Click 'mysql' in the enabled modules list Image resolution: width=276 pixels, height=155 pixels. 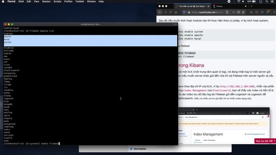[x=7, y=39]
